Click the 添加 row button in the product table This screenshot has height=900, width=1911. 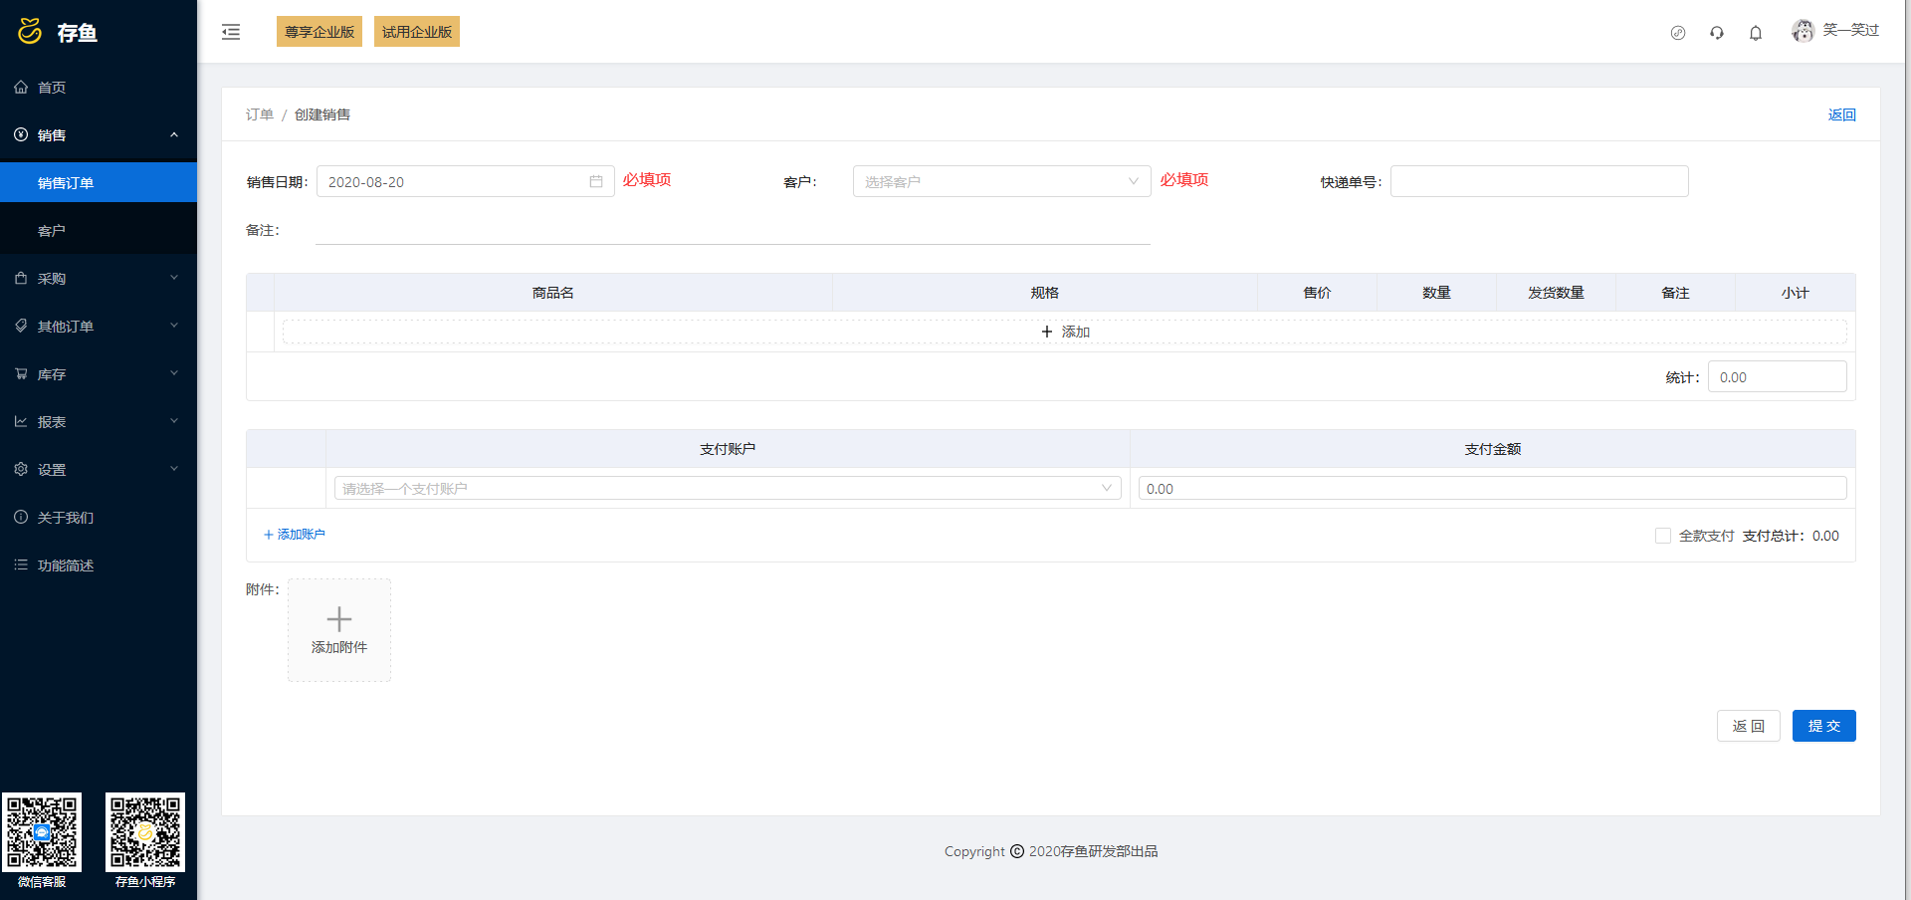[1065, 332]
